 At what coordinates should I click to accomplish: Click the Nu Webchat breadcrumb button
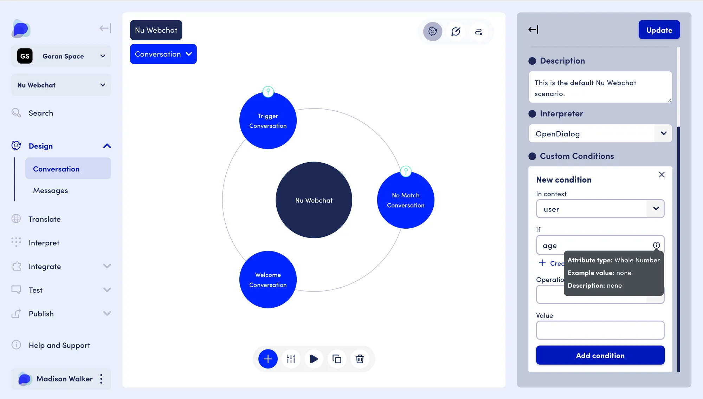(156, 30)
